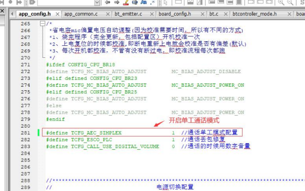Collapse the comment block at line 265
The height and width of the screenshot is (191, 305).
click(42, 23)
